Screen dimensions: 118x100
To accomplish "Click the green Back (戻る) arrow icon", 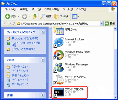I will (8, 16).
